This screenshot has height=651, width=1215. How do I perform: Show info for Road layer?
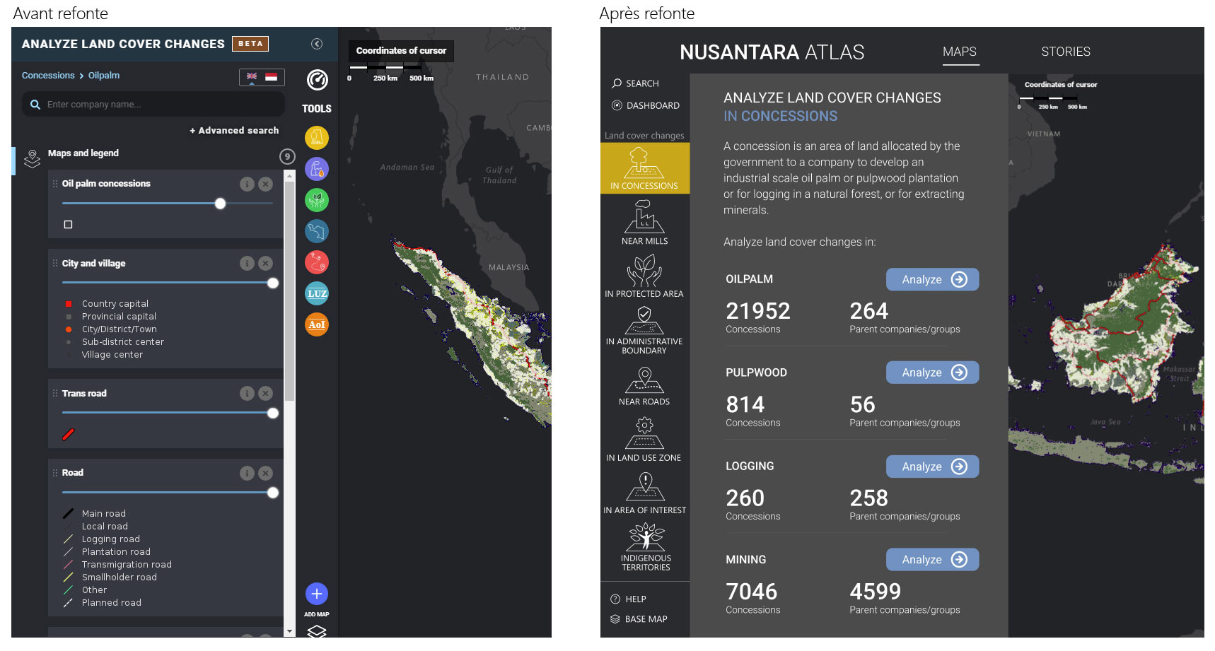(247, 473)
